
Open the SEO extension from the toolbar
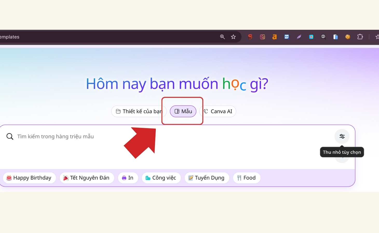pos(250,37)
